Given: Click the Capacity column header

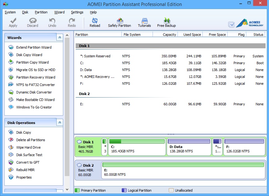Looking at the screenshot, I should pos(169,35).
